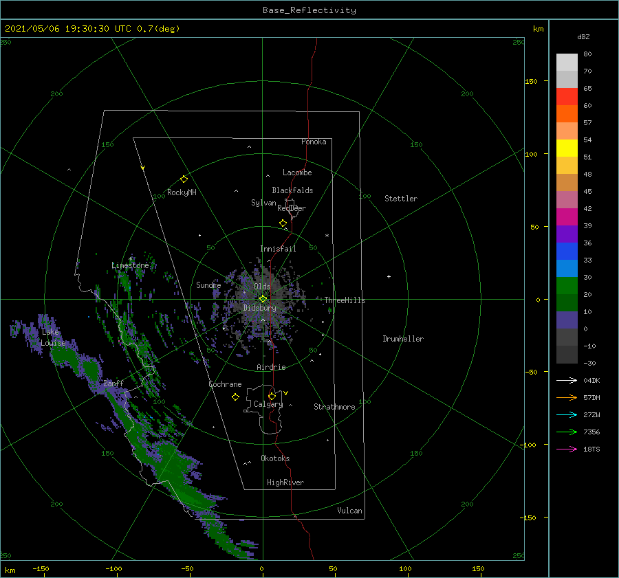The height and width of the screenshot is (578, 619).
Task: Click the yellow diamond marker near RockyMH
Action: 184,179
